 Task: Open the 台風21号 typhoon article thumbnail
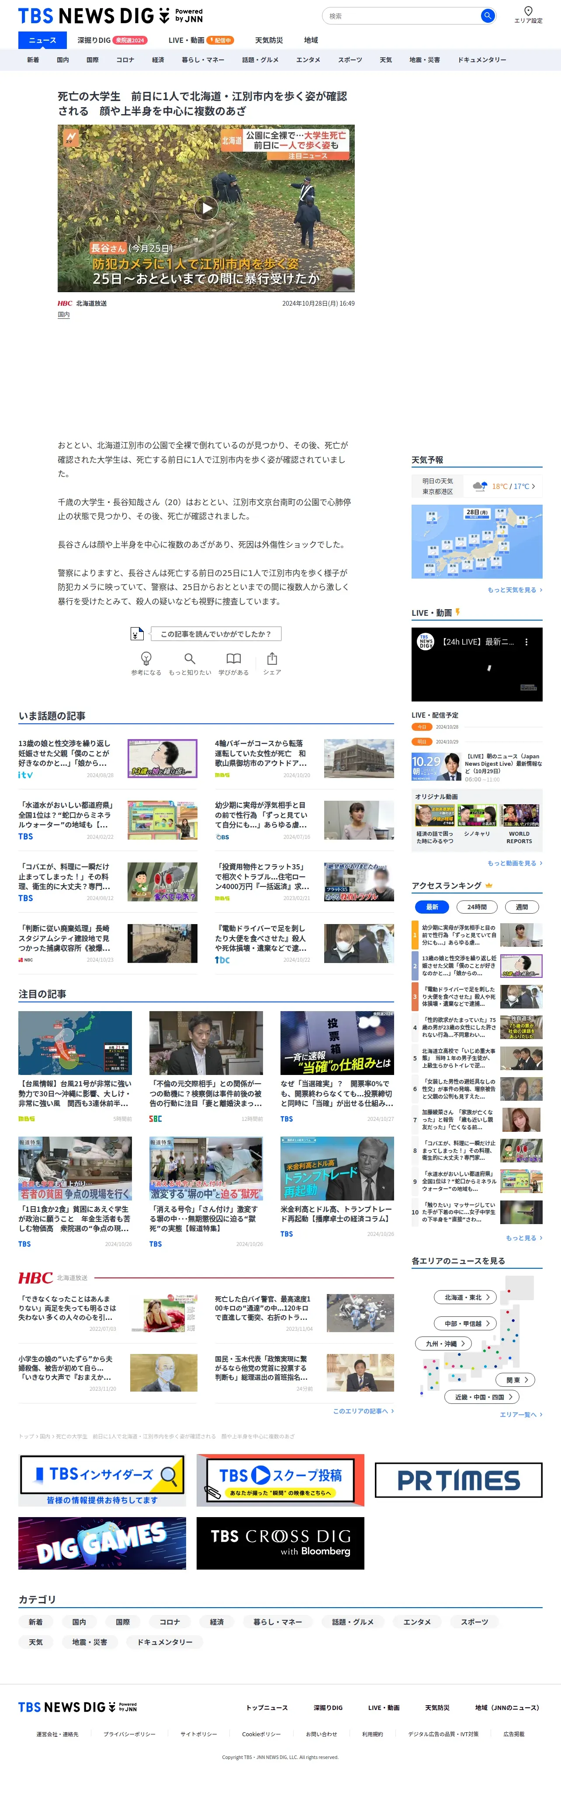[x=75, y=1043]
